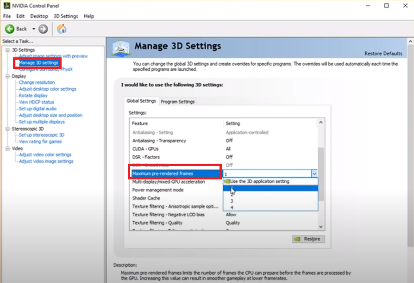Open the 3D Settings menu
Viewport: 414px width, 283px height.
pyautogui.click(x=66, y=16)
